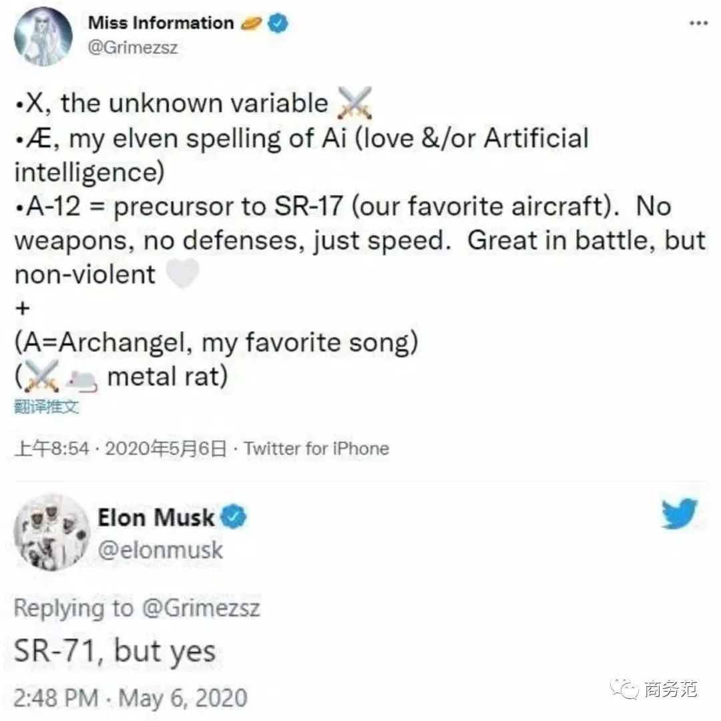This screenshot has width=721, height=721.
Task: Click the Elon Musk display name
Action: [156, 517]
